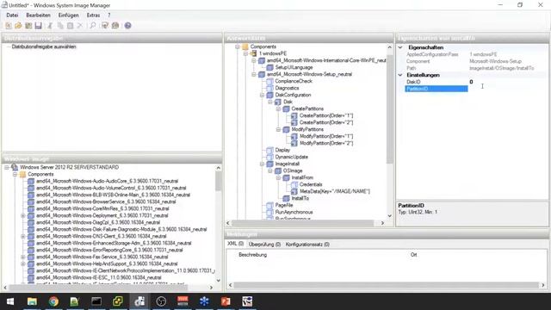Click the green notepad taskbar icon
The width and height of the screenshot is (551, 310).
74,301
